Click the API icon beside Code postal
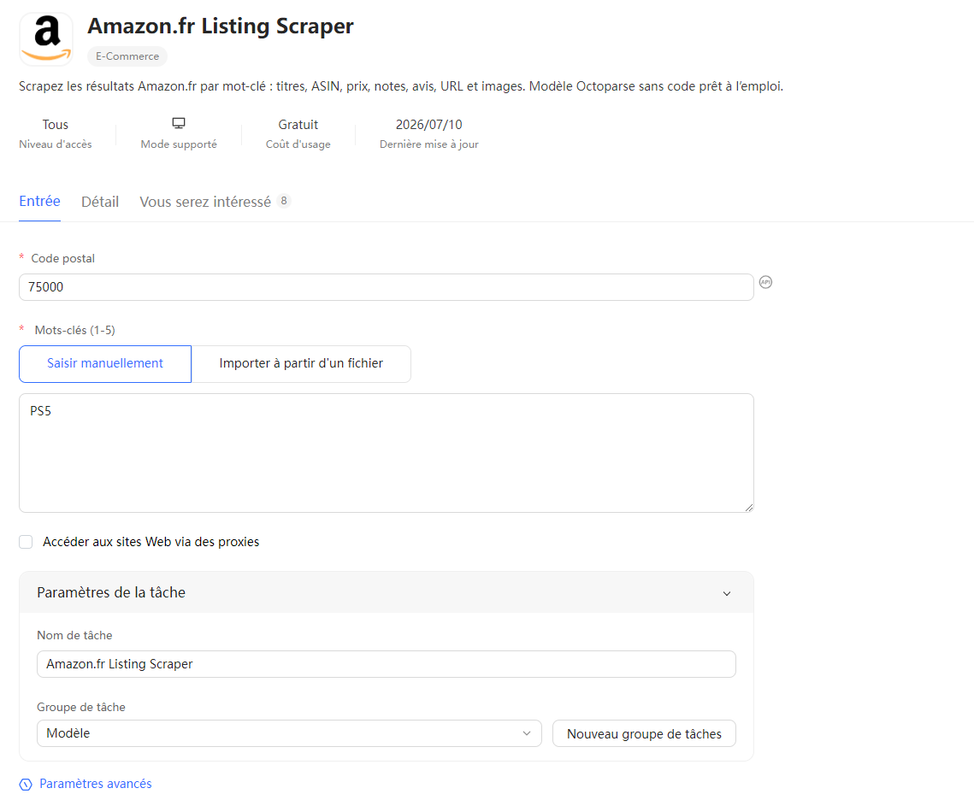This screenshot has height=800, width=974. (766, 282)
